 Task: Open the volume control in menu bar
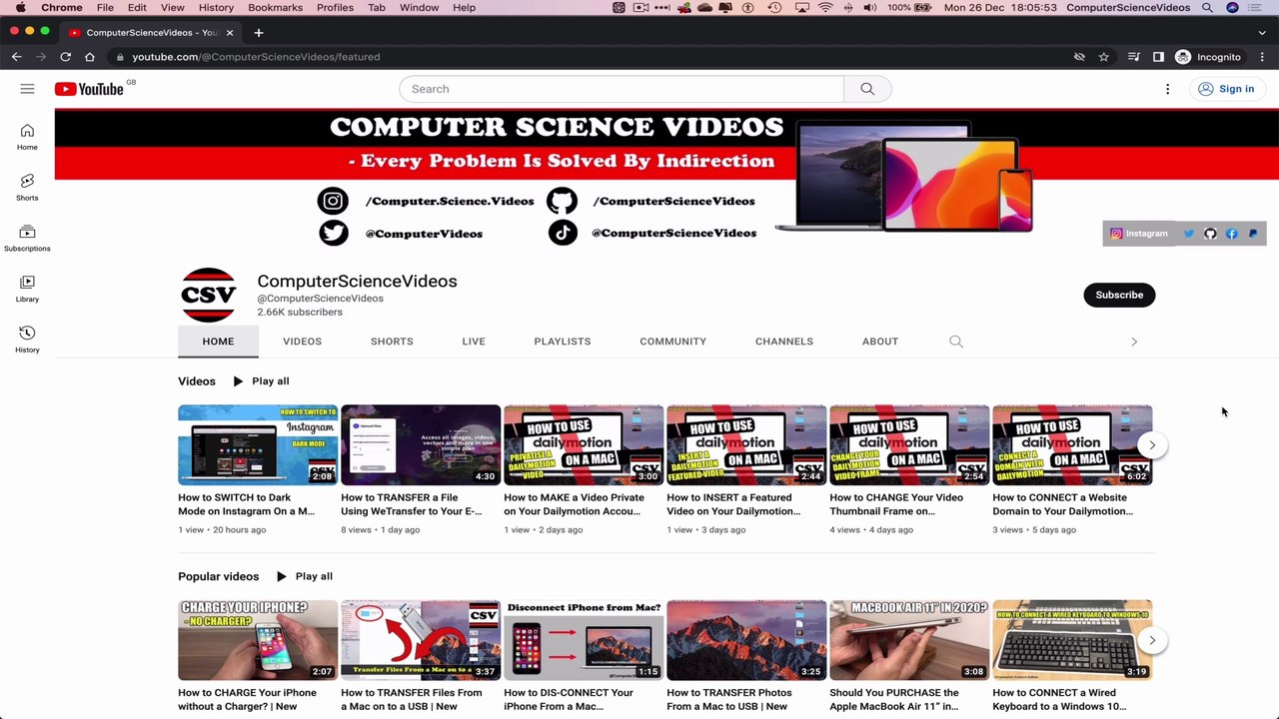pos(869,8)
